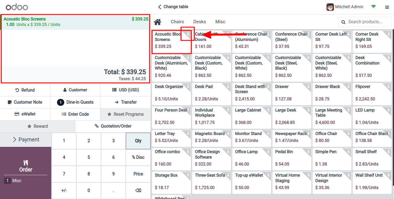
Task: Open info icon on Flipover card
Action: [389, 86]
